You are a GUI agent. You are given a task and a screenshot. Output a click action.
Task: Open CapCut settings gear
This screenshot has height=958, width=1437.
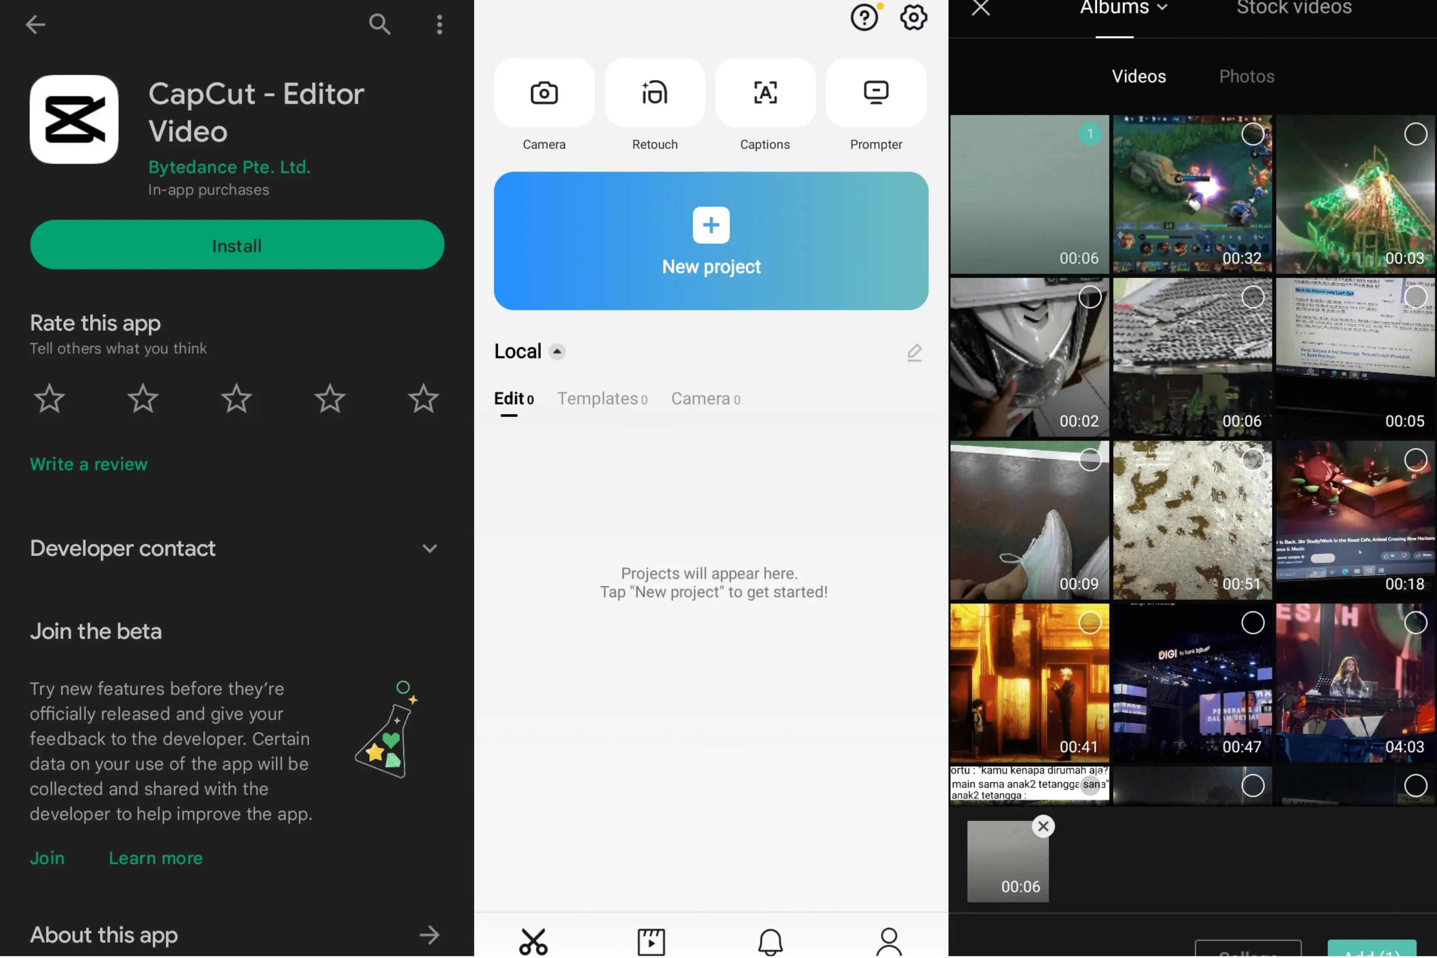pyautogui.click(x=913, y=18)
